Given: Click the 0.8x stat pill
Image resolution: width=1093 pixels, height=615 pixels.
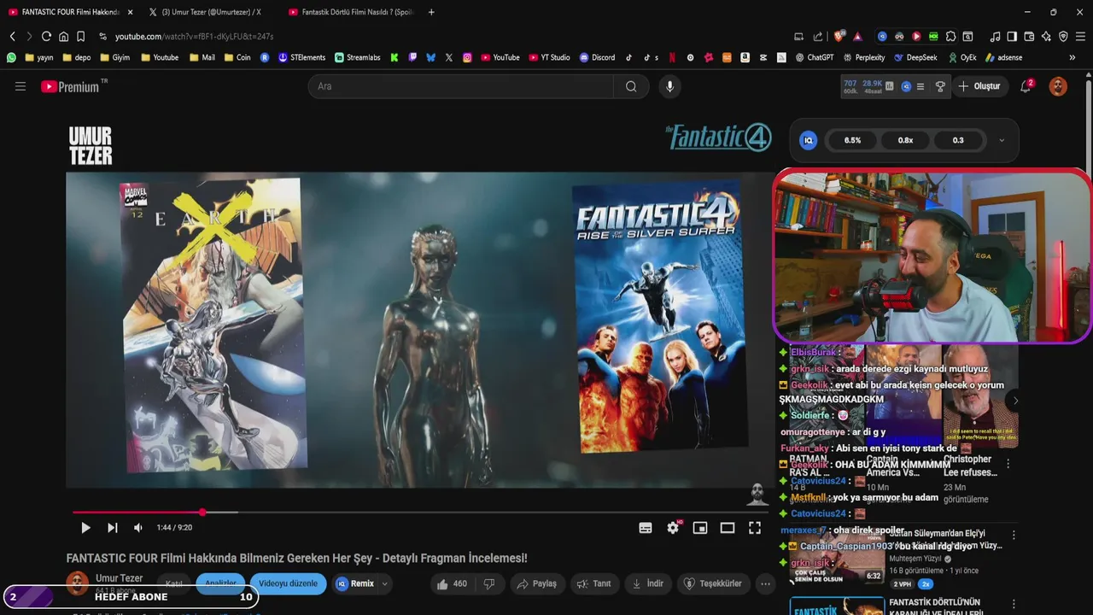Looking at the screenshot, I should (x=905, y=140).
